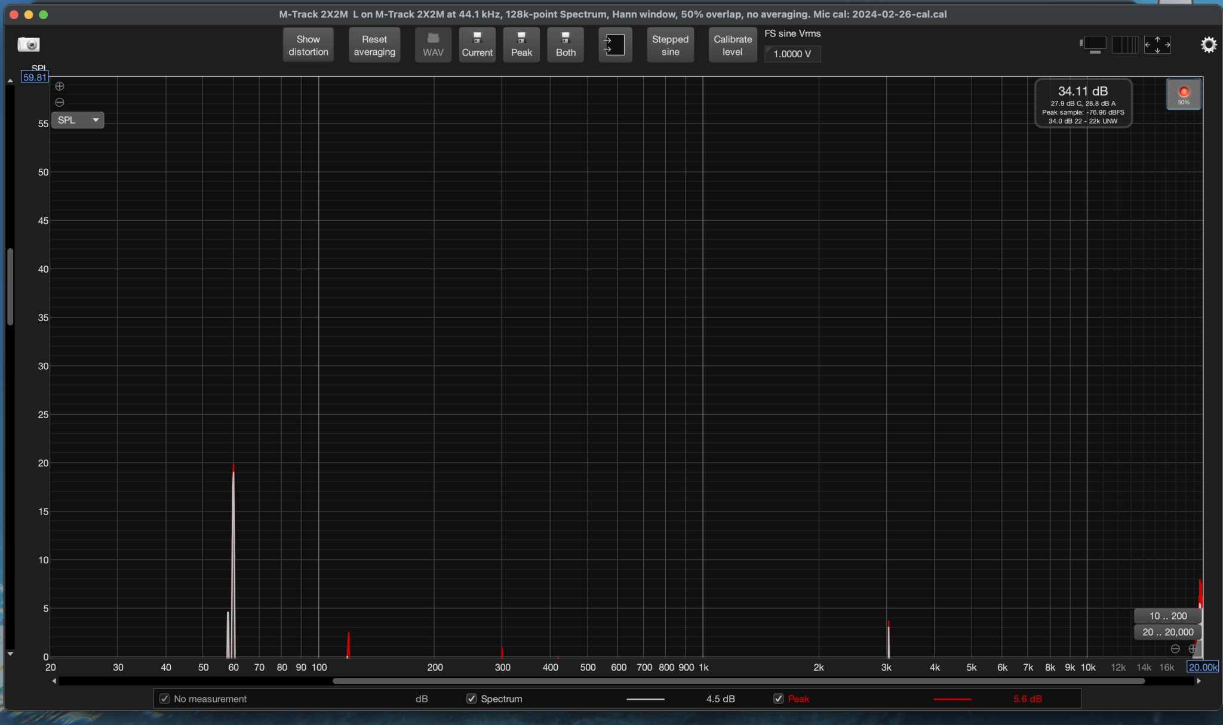Click the vertical scroll down arrow
The image size is (1223, 725).
click(10, 654)
